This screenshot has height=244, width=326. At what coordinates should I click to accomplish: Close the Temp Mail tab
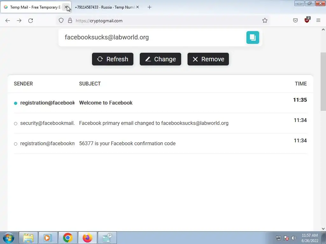66,7
